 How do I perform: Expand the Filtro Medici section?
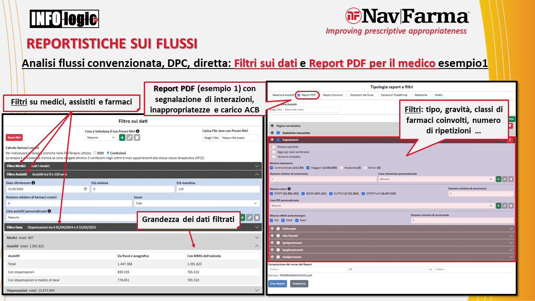pos(257,166)
